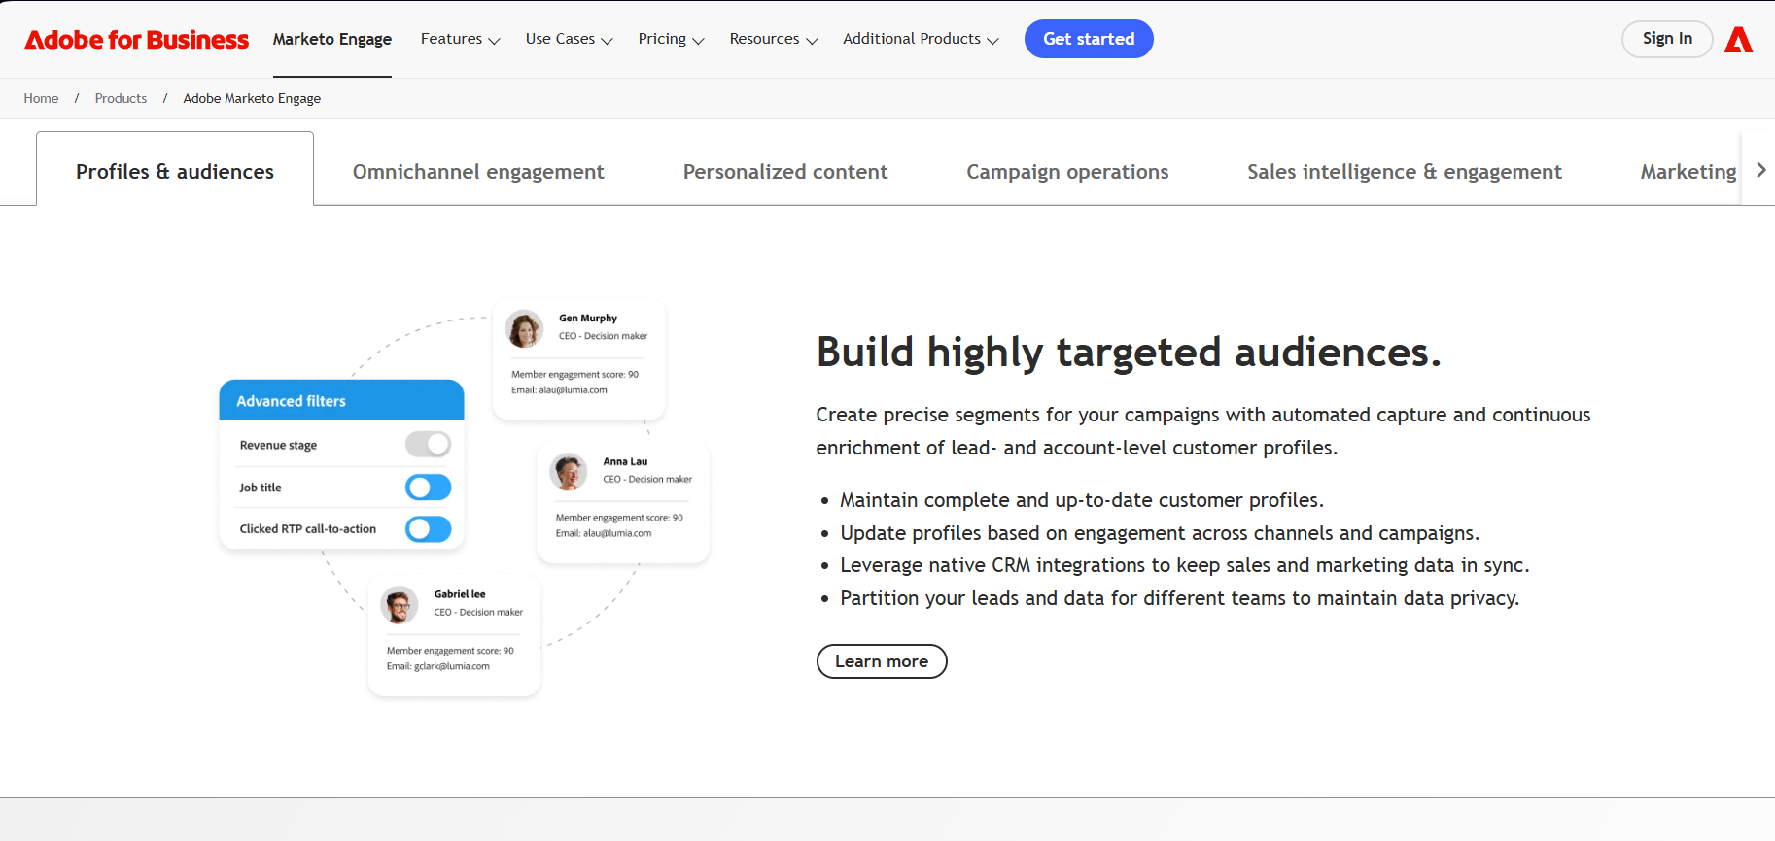Screen dimensions: 1775x841
Task: Click the 'Email: gclark@lumia.com' text
Action: [438, 666]
